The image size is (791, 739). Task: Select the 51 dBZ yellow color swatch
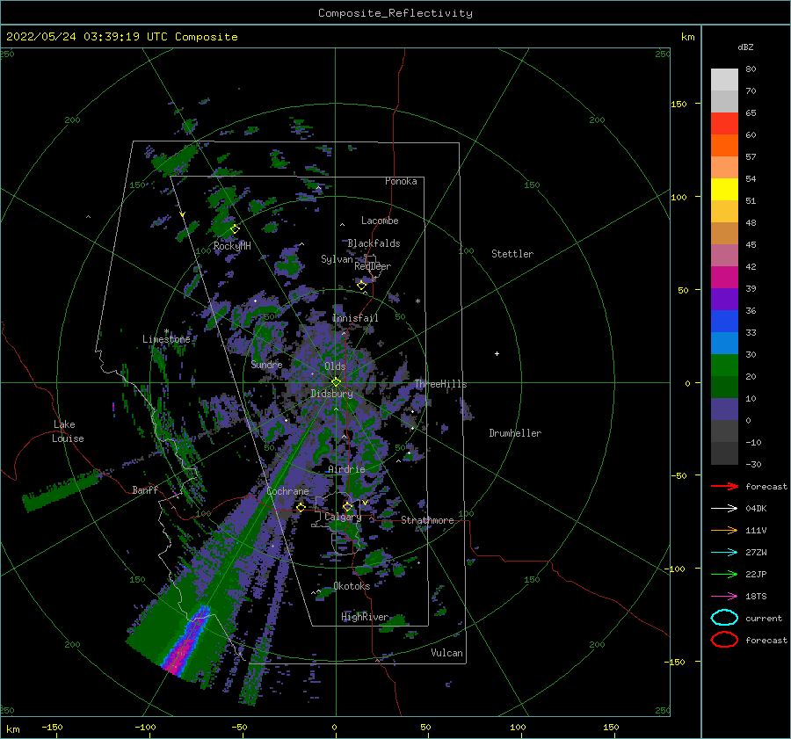click(x=724, y=189)
